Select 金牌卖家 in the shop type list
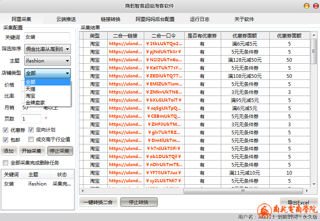320x221 pixels. click(x=47, y=102)
